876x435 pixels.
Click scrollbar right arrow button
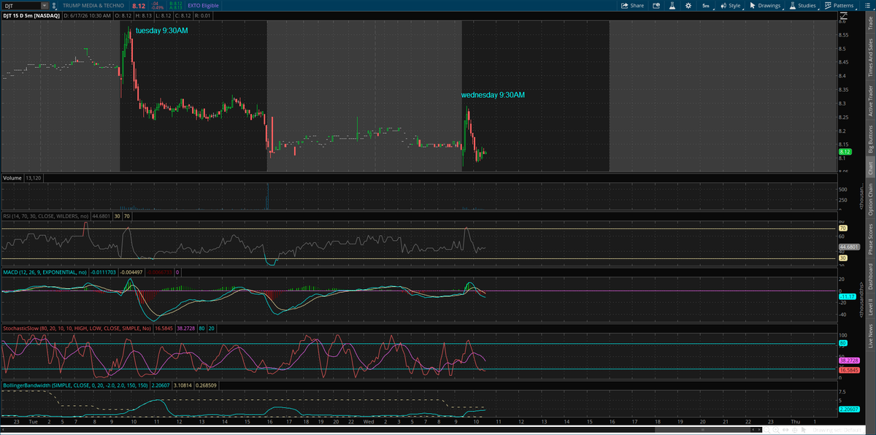click(x=759, y=430)
